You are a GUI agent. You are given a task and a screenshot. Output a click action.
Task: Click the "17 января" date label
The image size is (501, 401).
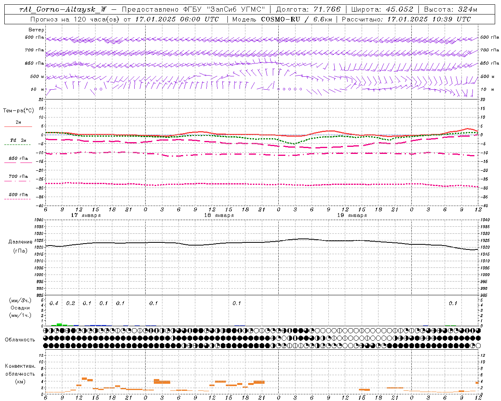[x=86, y=215]
